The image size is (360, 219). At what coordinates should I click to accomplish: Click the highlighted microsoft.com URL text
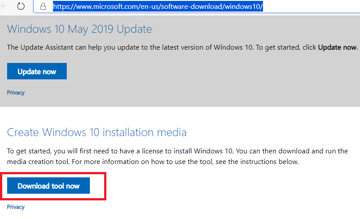pos(158,7)
